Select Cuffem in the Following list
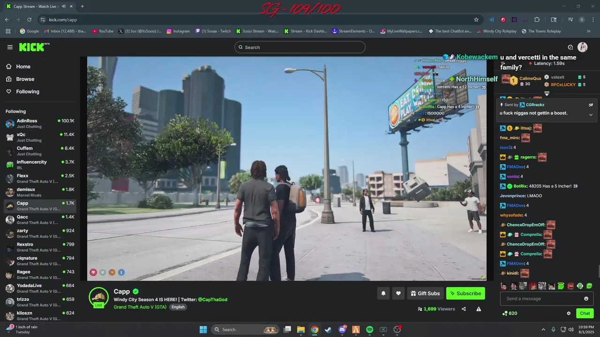600x337 pixels. tap(40, 151)
